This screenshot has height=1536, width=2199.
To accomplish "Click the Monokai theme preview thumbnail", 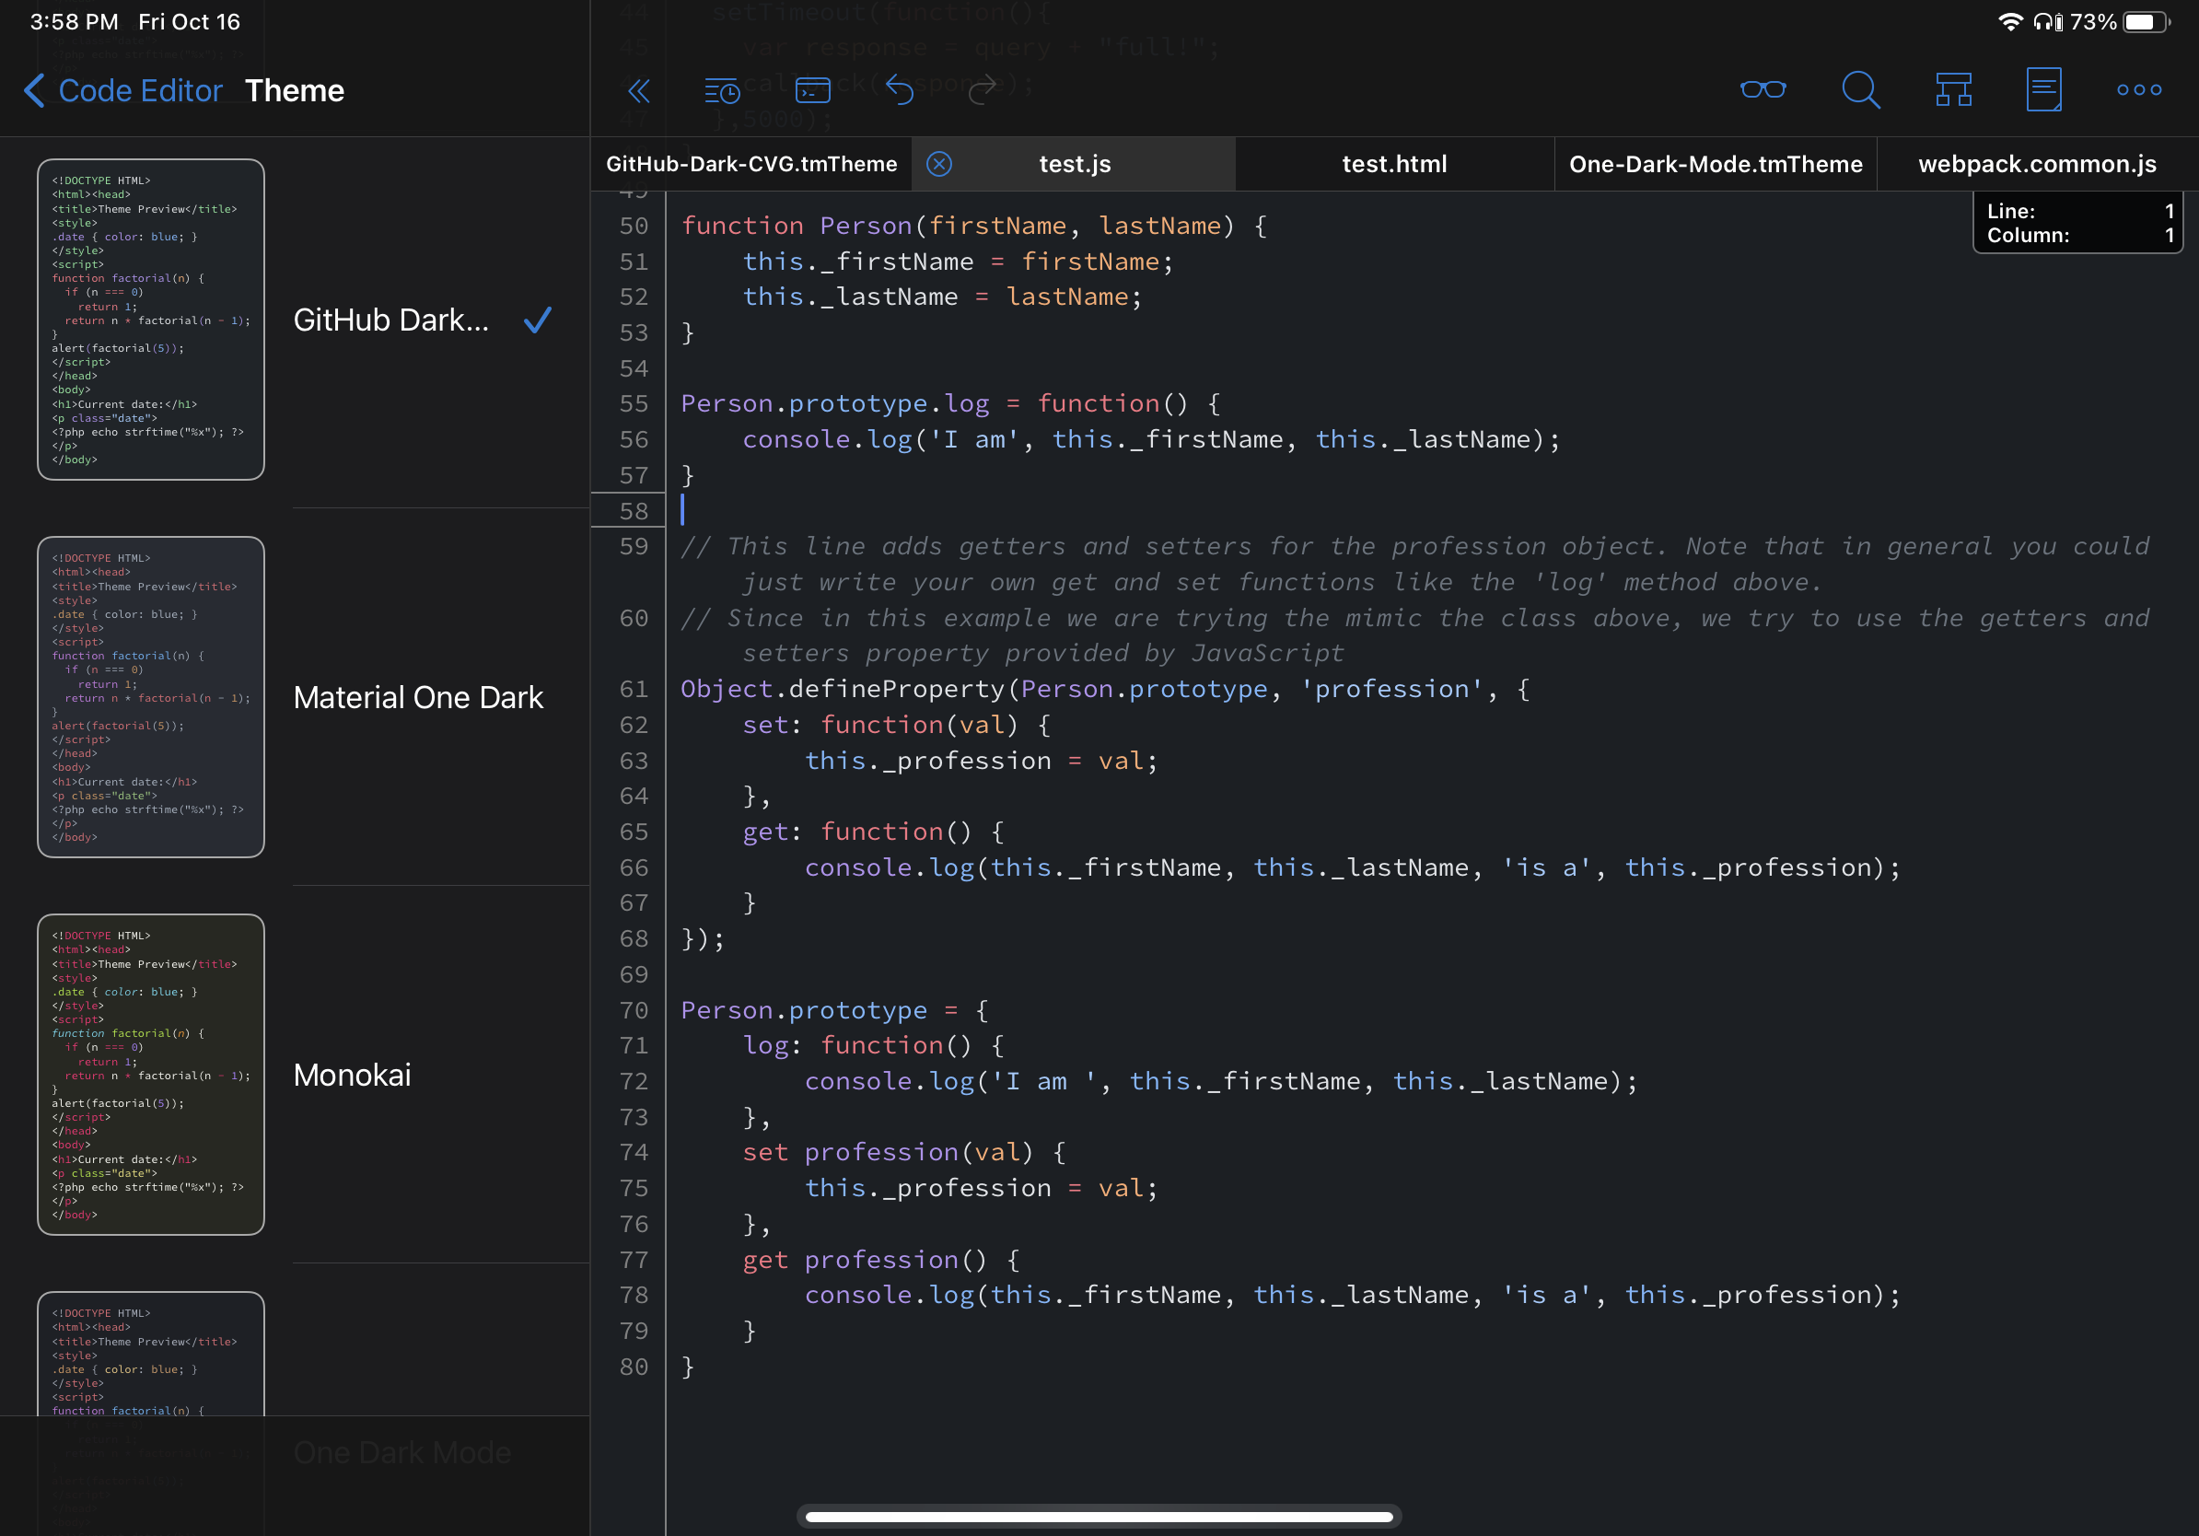I will pos(151,1075).
